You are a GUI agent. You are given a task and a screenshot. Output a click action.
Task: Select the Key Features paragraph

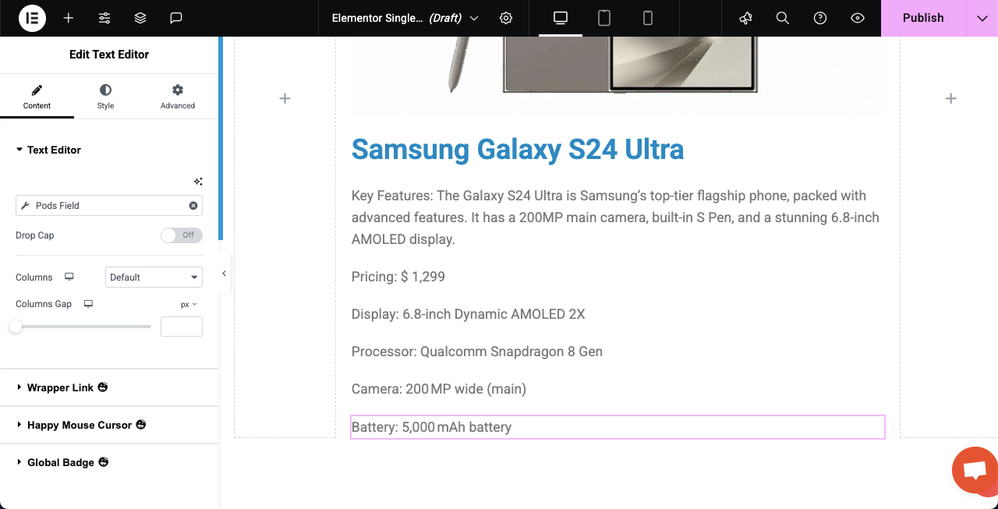(616, 217)
